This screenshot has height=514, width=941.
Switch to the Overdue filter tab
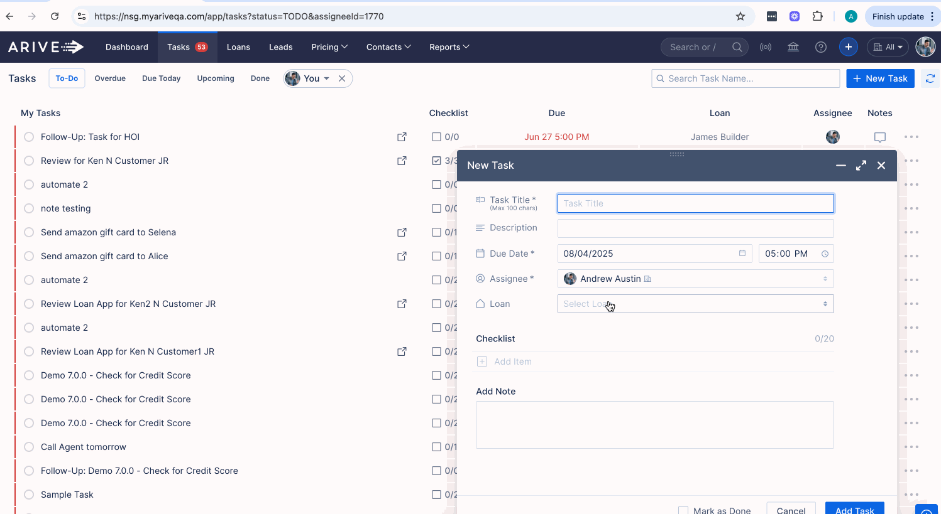click(110, 78)
